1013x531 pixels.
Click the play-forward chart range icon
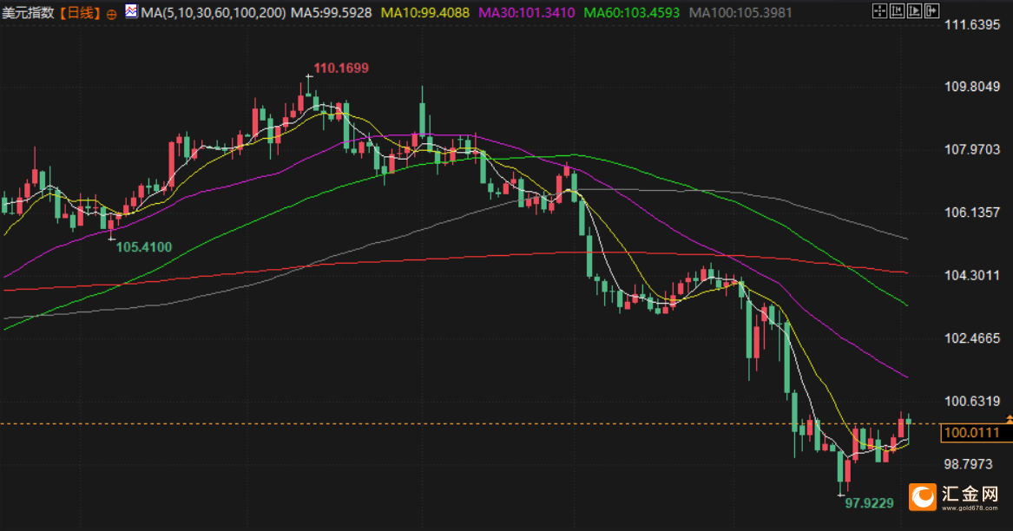tap(914, 11)
